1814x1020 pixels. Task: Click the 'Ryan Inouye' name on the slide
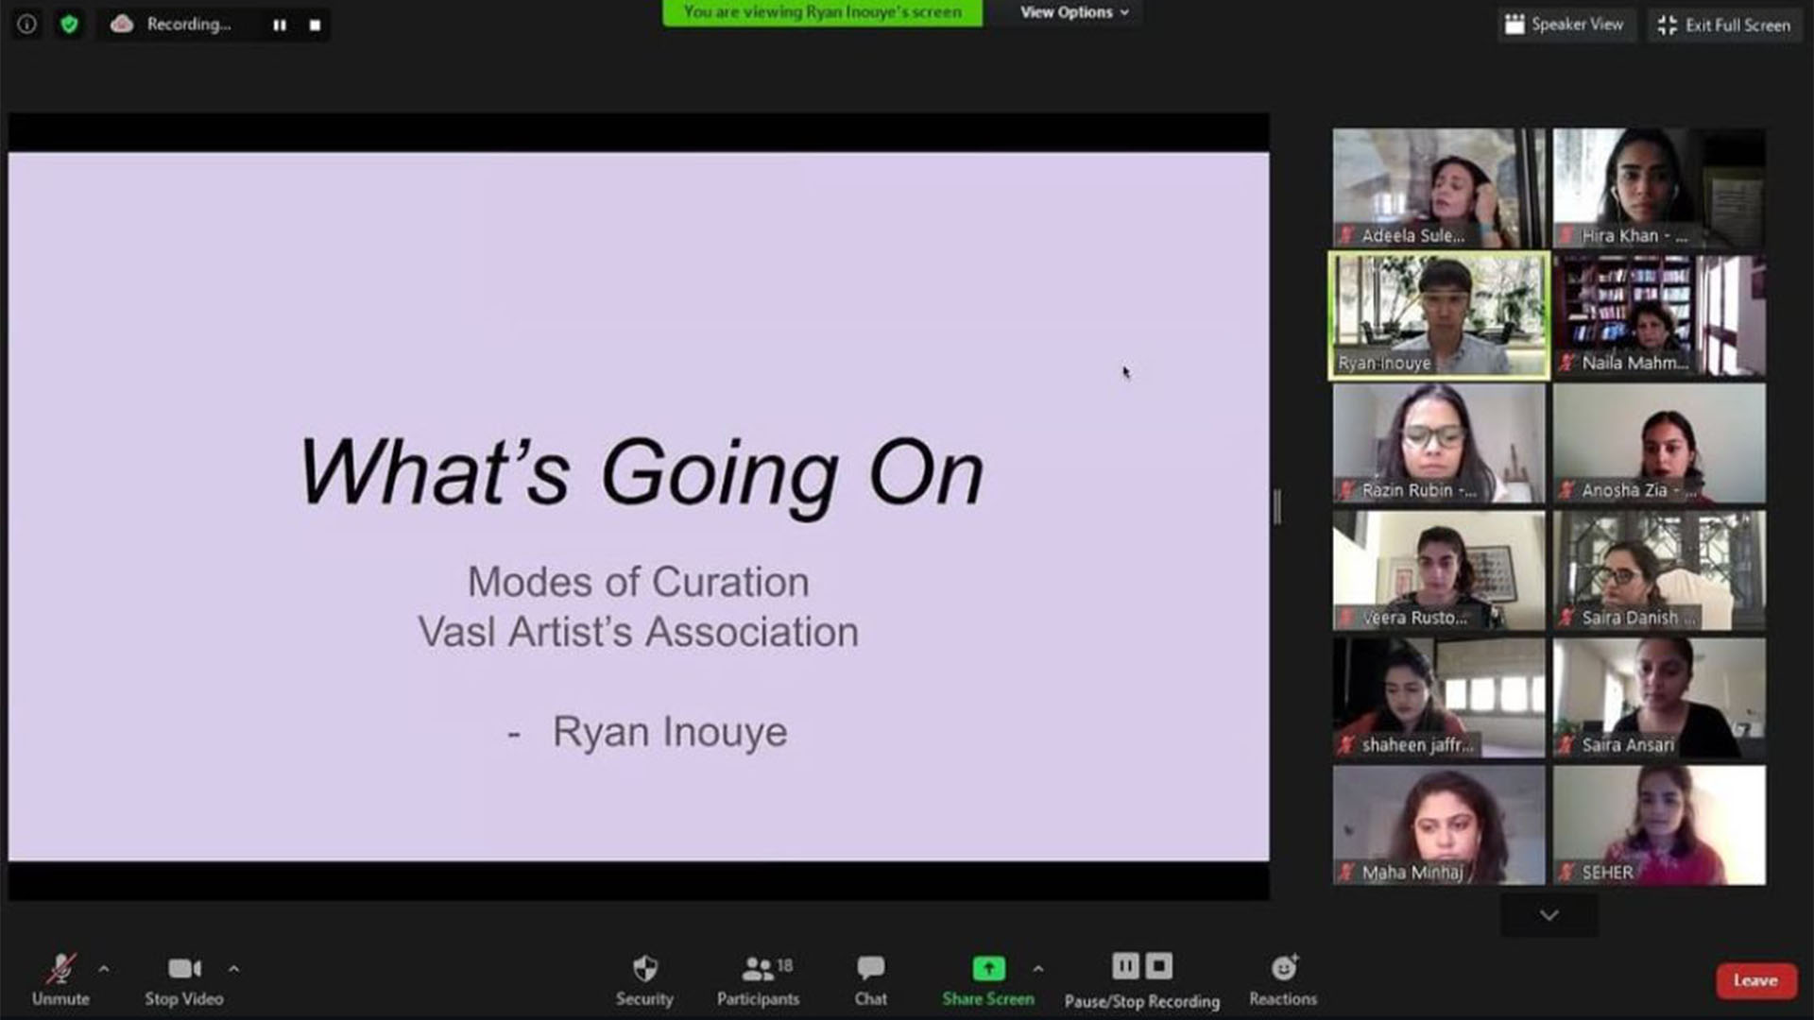pyautogui.click(x=670, y=732)
